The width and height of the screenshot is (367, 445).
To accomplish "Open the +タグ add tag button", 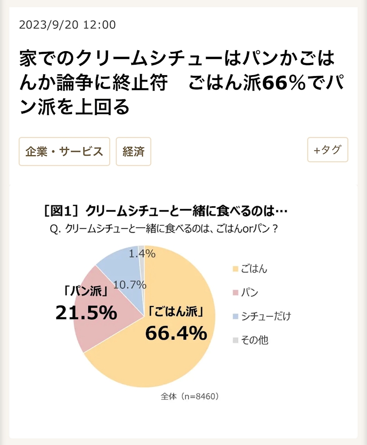I will coord(327,150).
